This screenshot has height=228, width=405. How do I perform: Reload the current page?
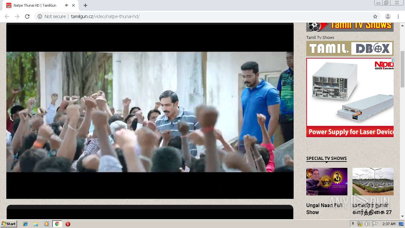click(27, 16)
